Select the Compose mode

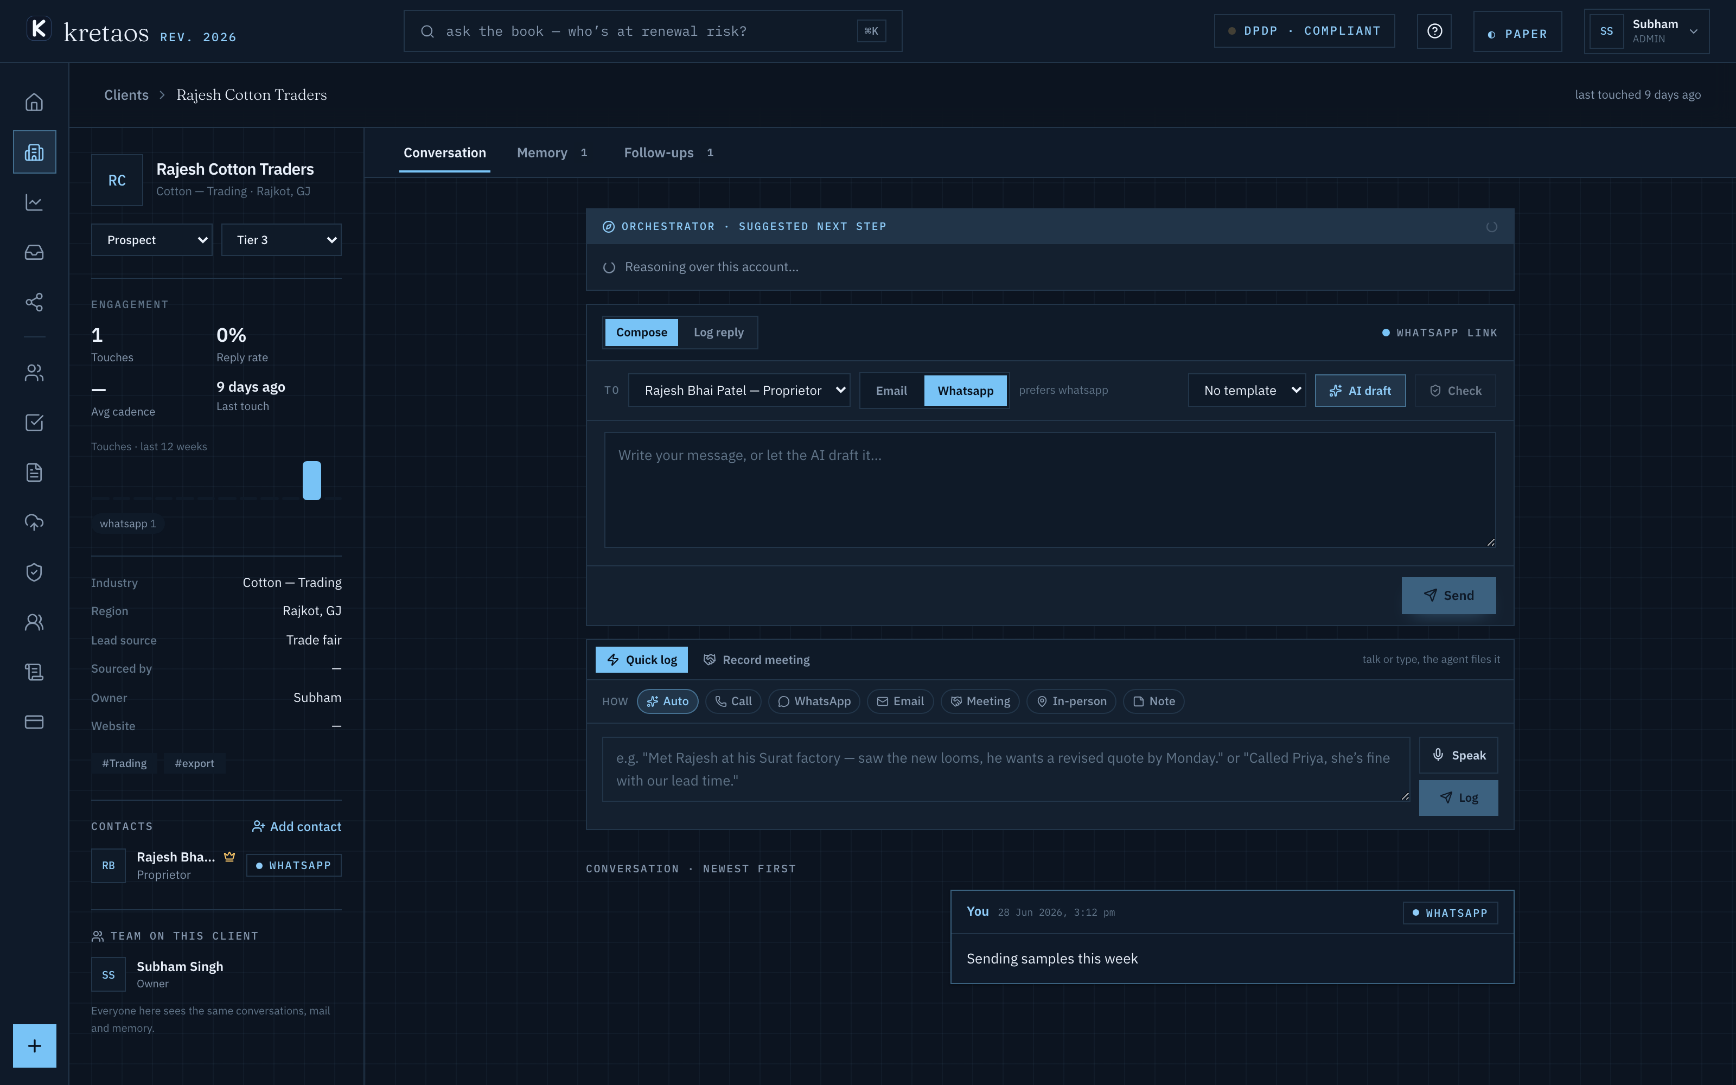[x=641, y=332]
